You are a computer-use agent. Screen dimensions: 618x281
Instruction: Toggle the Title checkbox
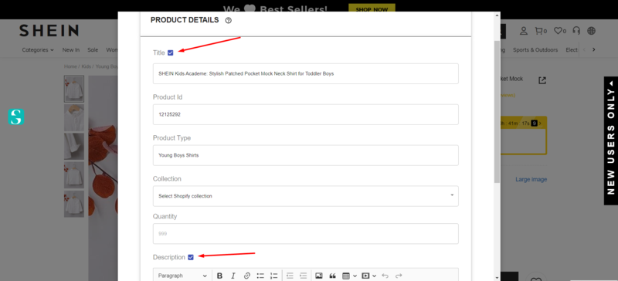click(x=170, y=52)
